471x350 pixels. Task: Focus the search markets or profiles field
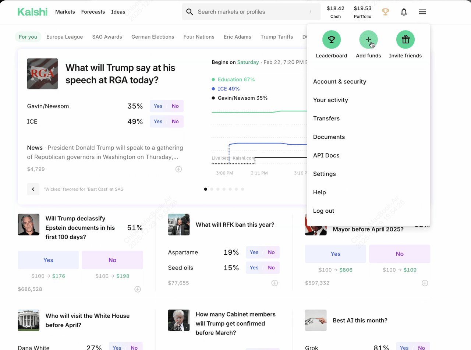(251, 12)
